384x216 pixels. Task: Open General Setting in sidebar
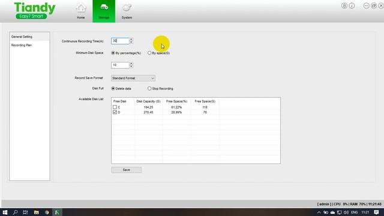click(x=29, y=37)
